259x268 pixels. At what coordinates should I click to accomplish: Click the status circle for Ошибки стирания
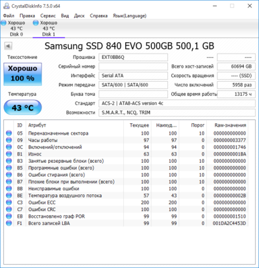(x=9, y=175)
